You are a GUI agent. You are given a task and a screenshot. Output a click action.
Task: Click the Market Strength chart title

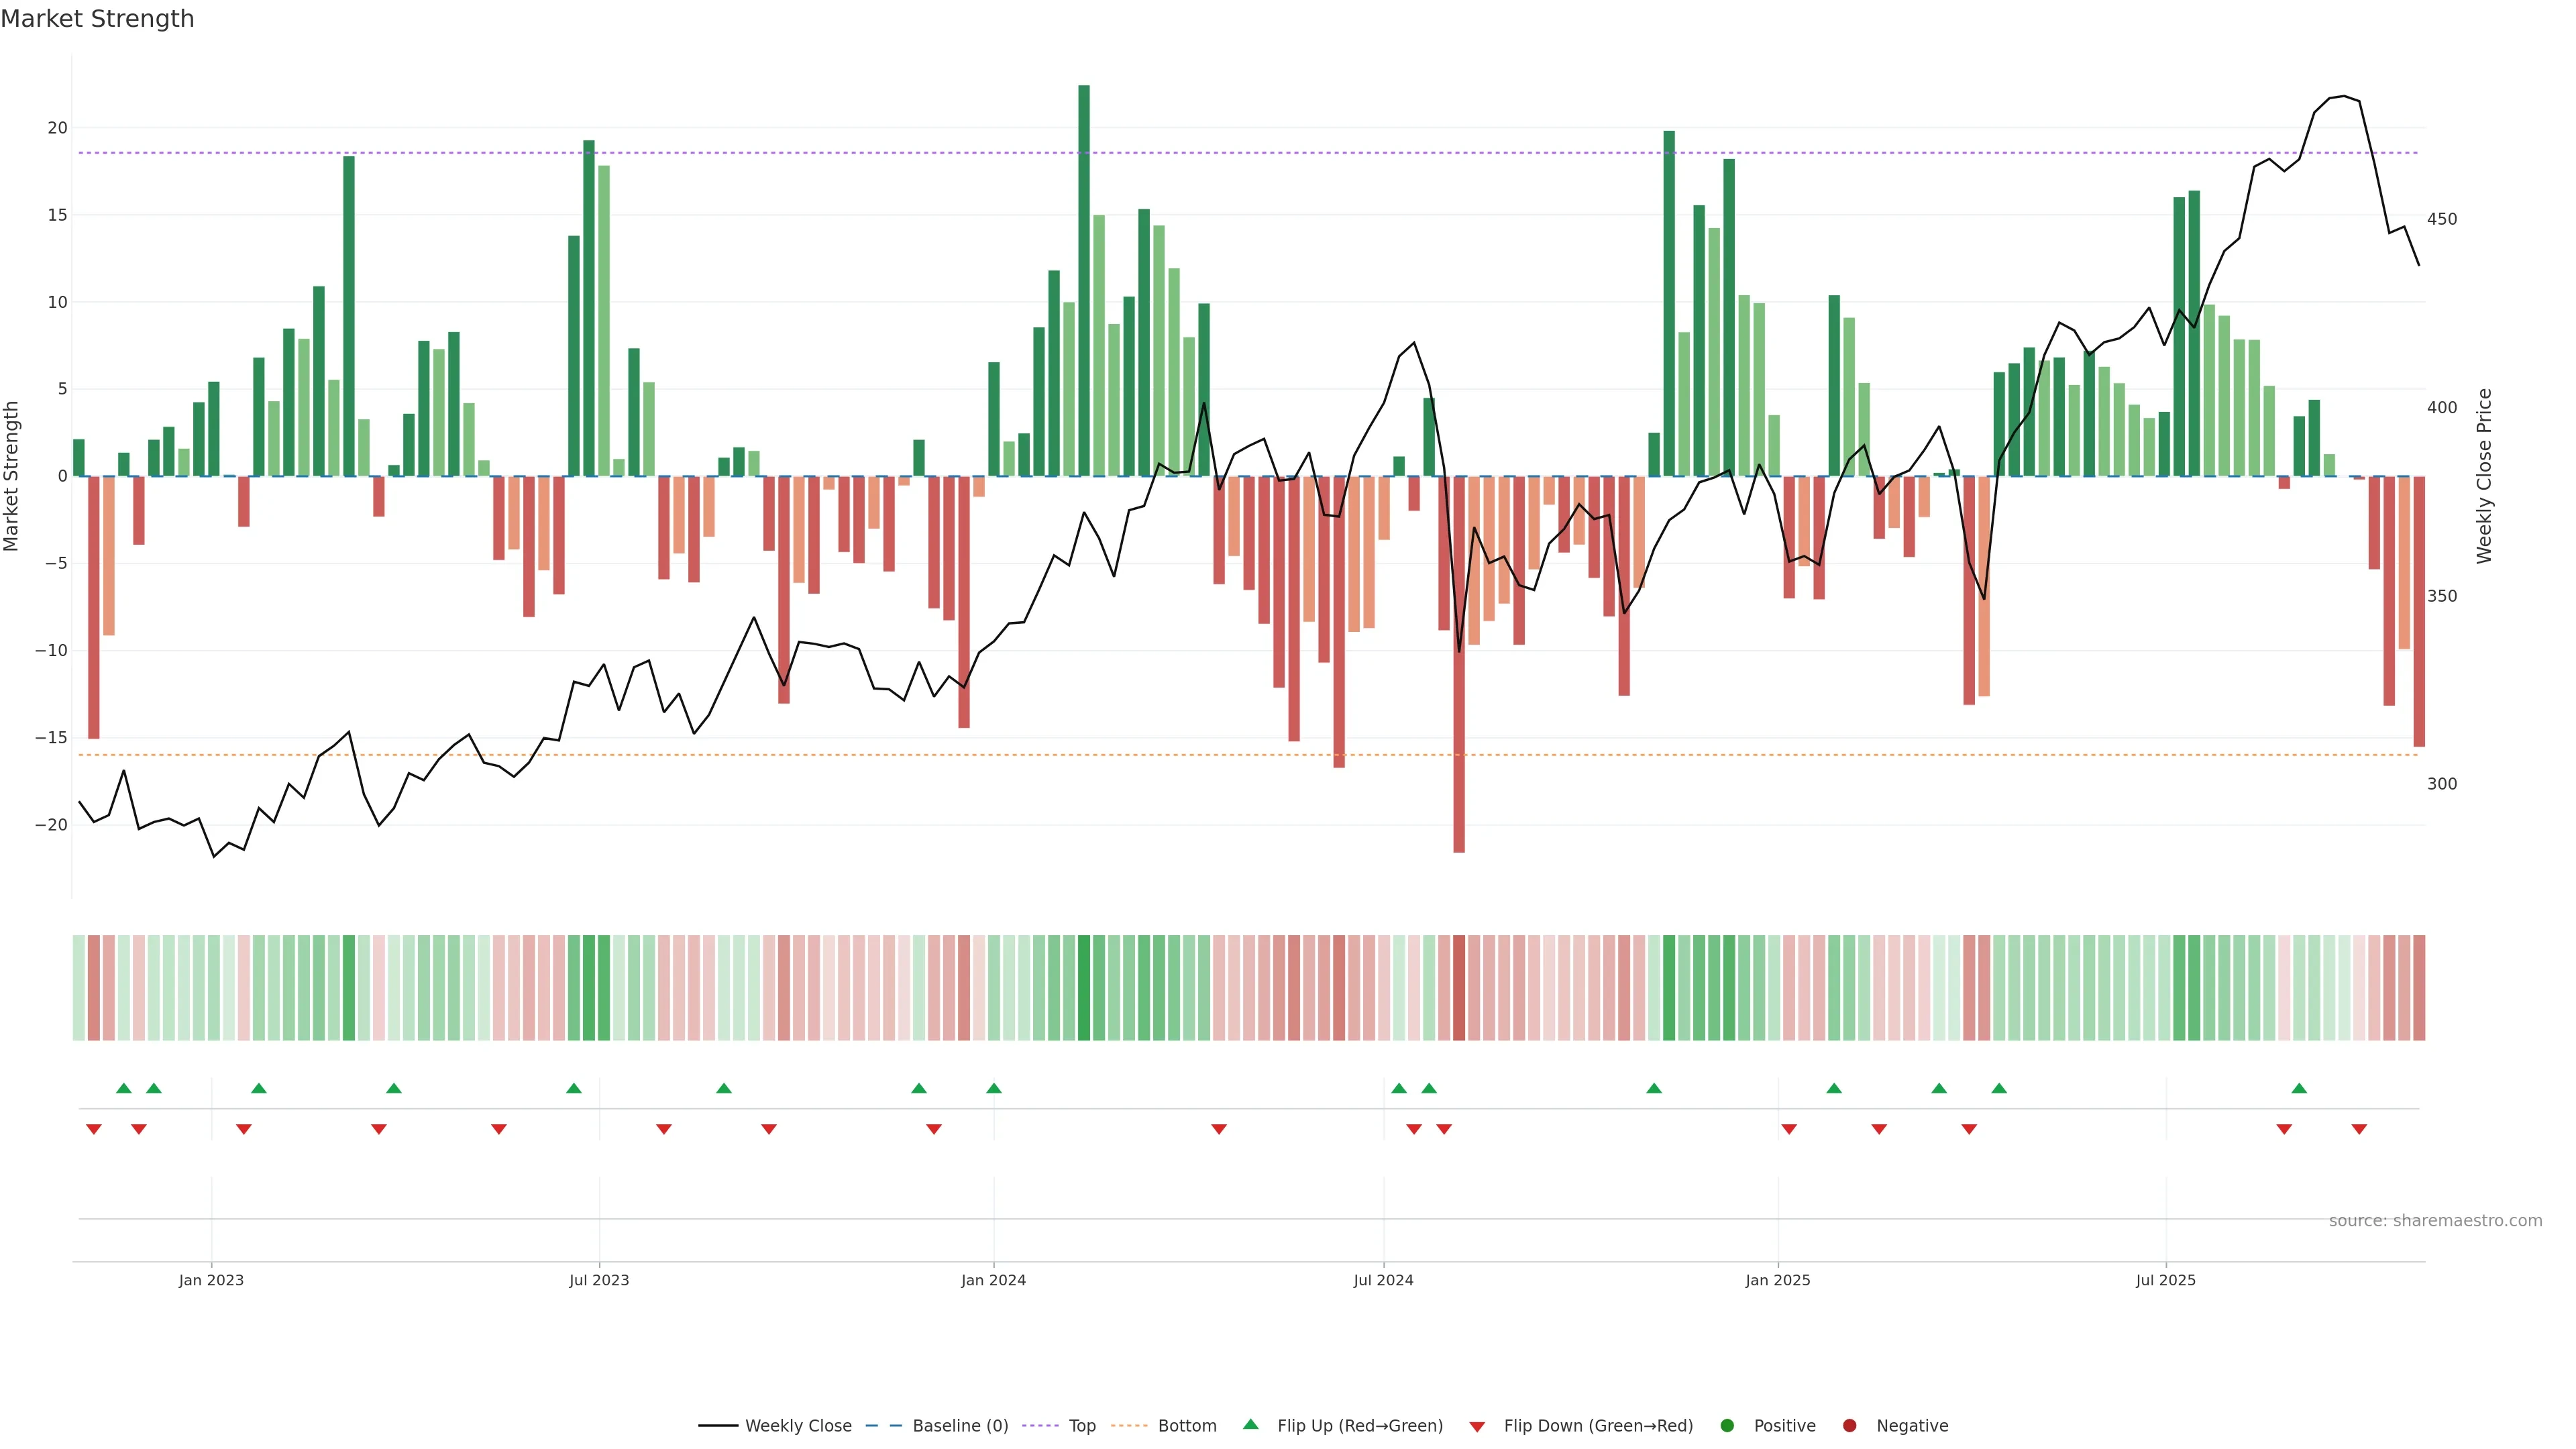97,19
